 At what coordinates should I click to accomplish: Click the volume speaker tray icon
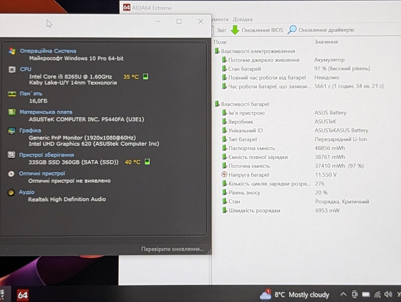click(x=388, y=294)
